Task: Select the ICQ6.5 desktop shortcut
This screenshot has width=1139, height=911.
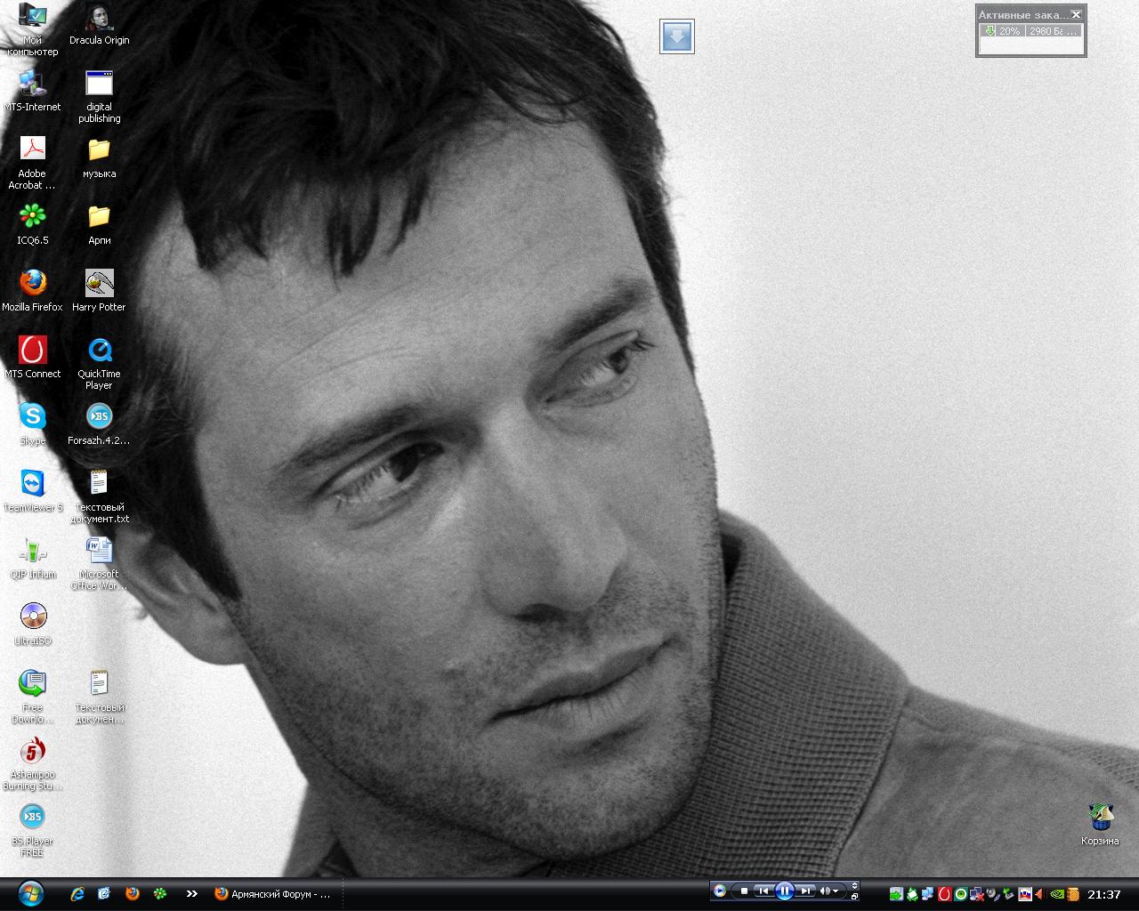Action: (32, 216)
